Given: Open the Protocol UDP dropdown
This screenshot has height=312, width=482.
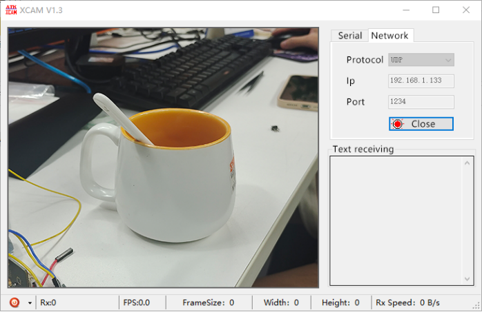Looking at the screenshot, I should (x=421, y=60).
